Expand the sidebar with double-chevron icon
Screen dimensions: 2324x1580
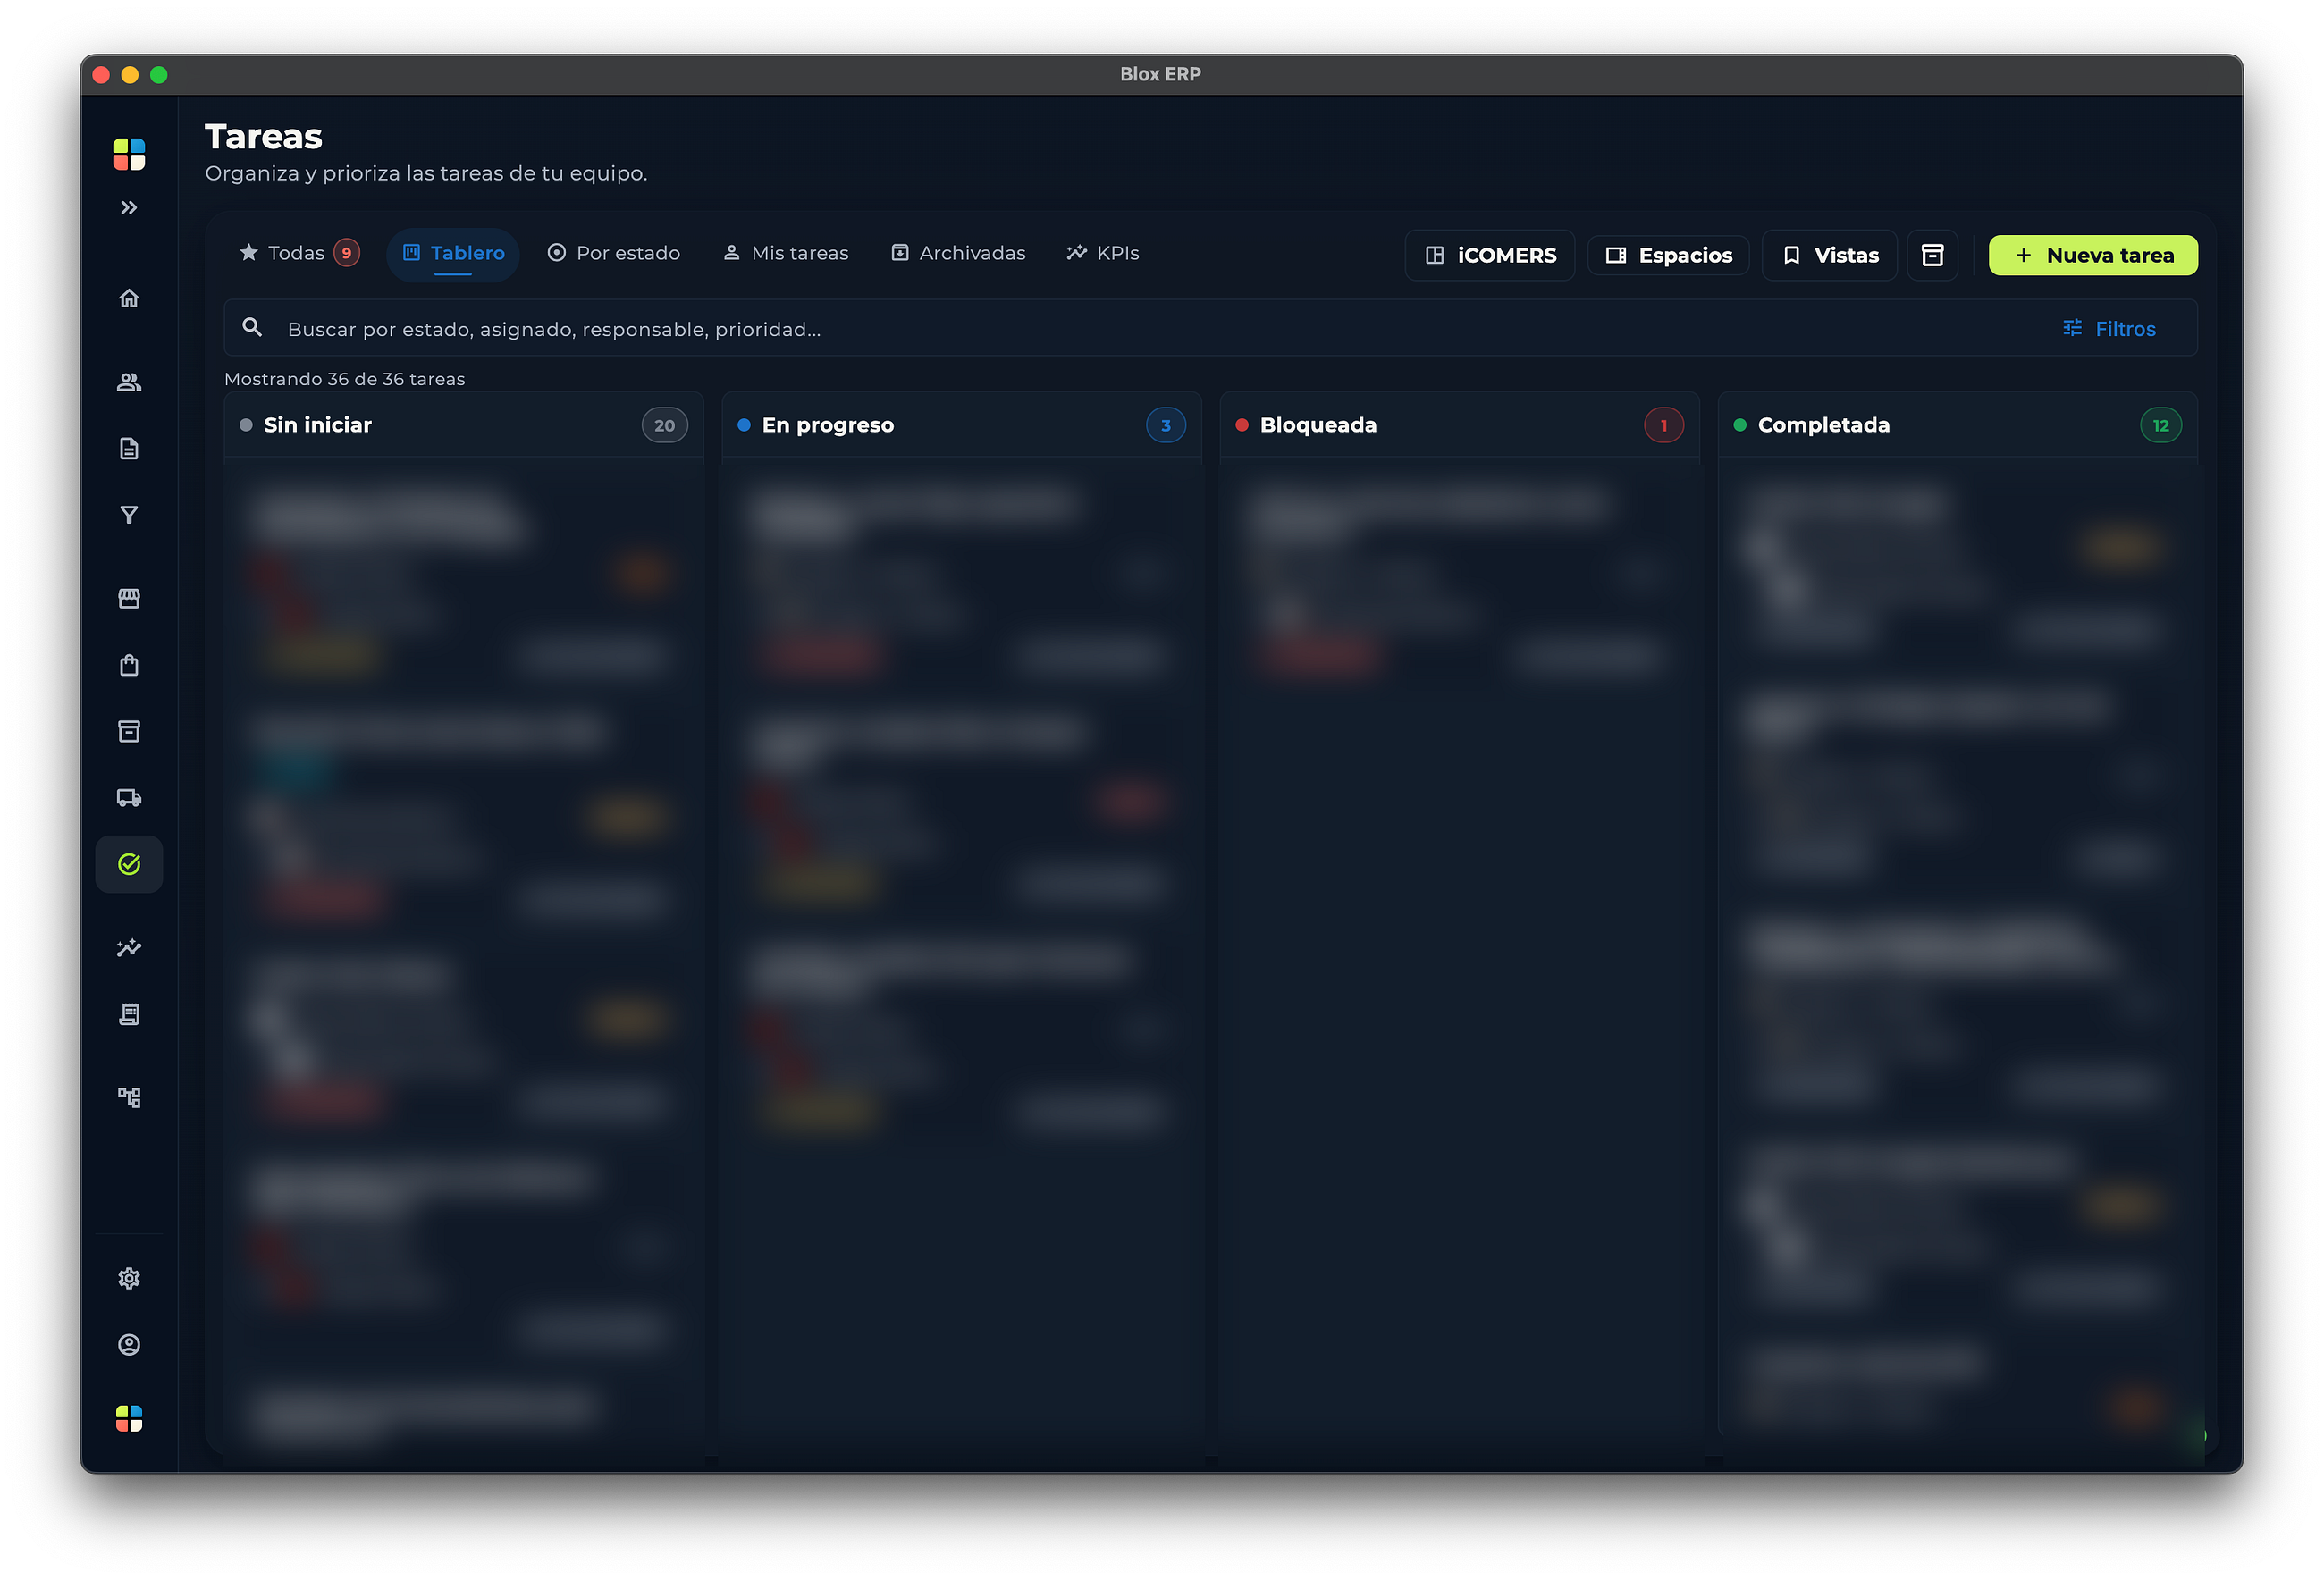pos(129,208)
